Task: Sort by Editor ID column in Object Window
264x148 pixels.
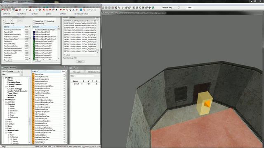Action: click(47, 72)
